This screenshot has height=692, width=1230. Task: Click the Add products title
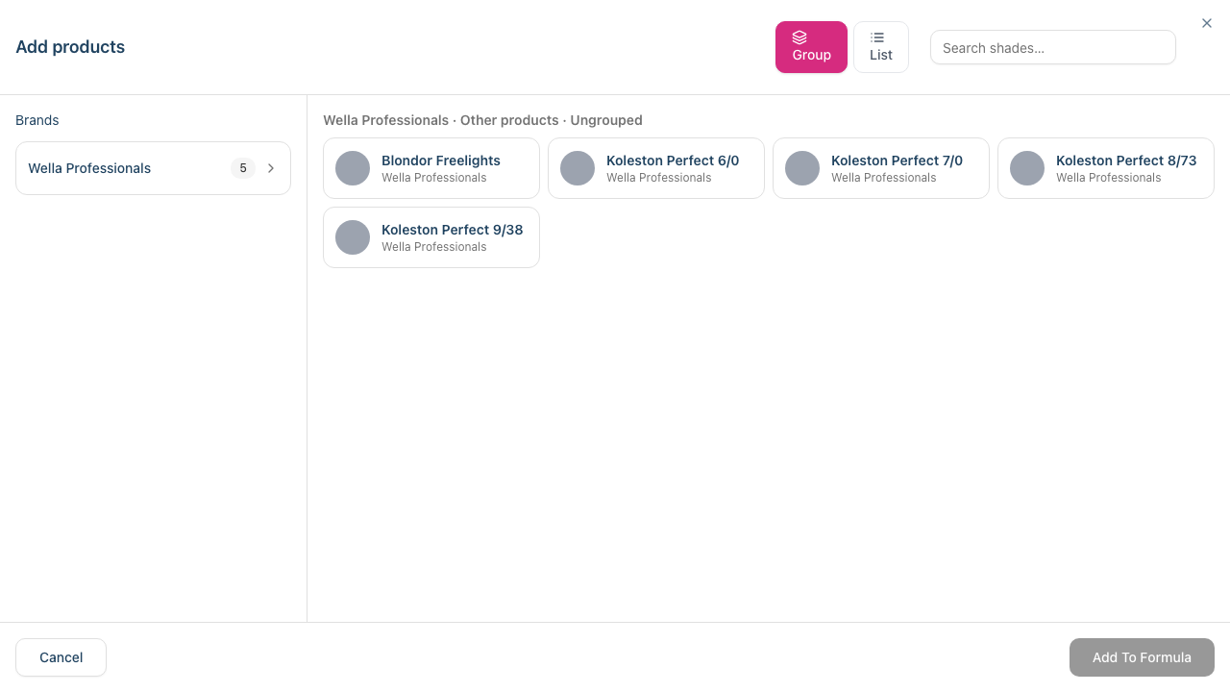(70, 47)
